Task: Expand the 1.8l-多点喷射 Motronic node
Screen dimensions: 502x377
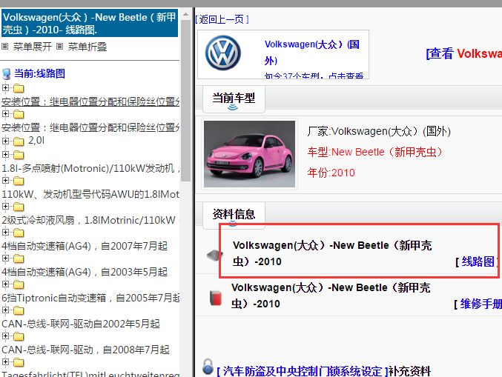Action: click(x=5, y=154)
